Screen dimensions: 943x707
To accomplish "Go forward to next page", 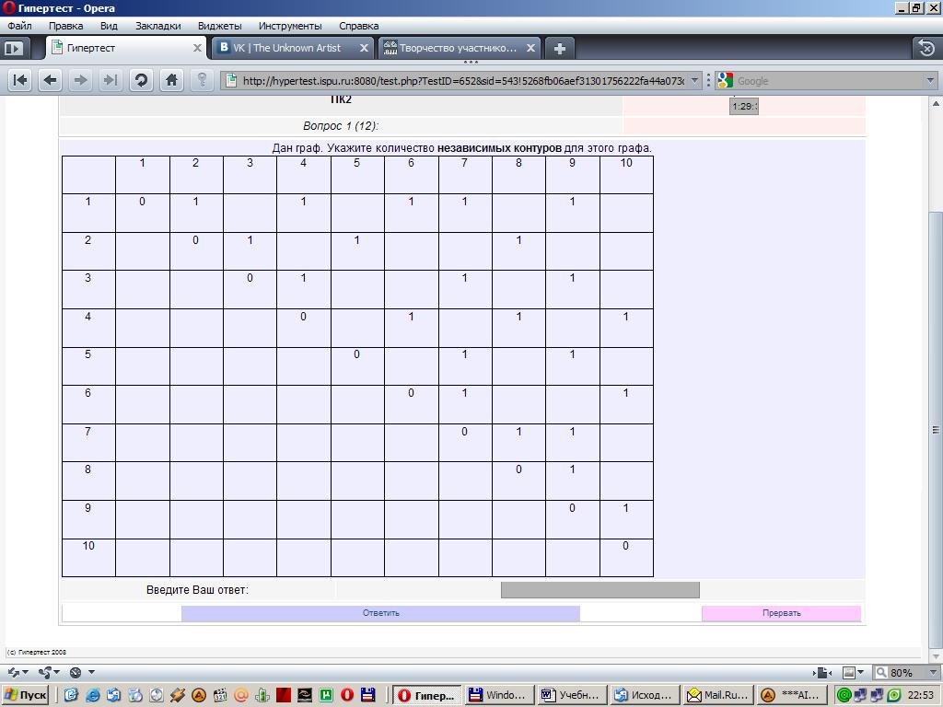I will (81, 80).
